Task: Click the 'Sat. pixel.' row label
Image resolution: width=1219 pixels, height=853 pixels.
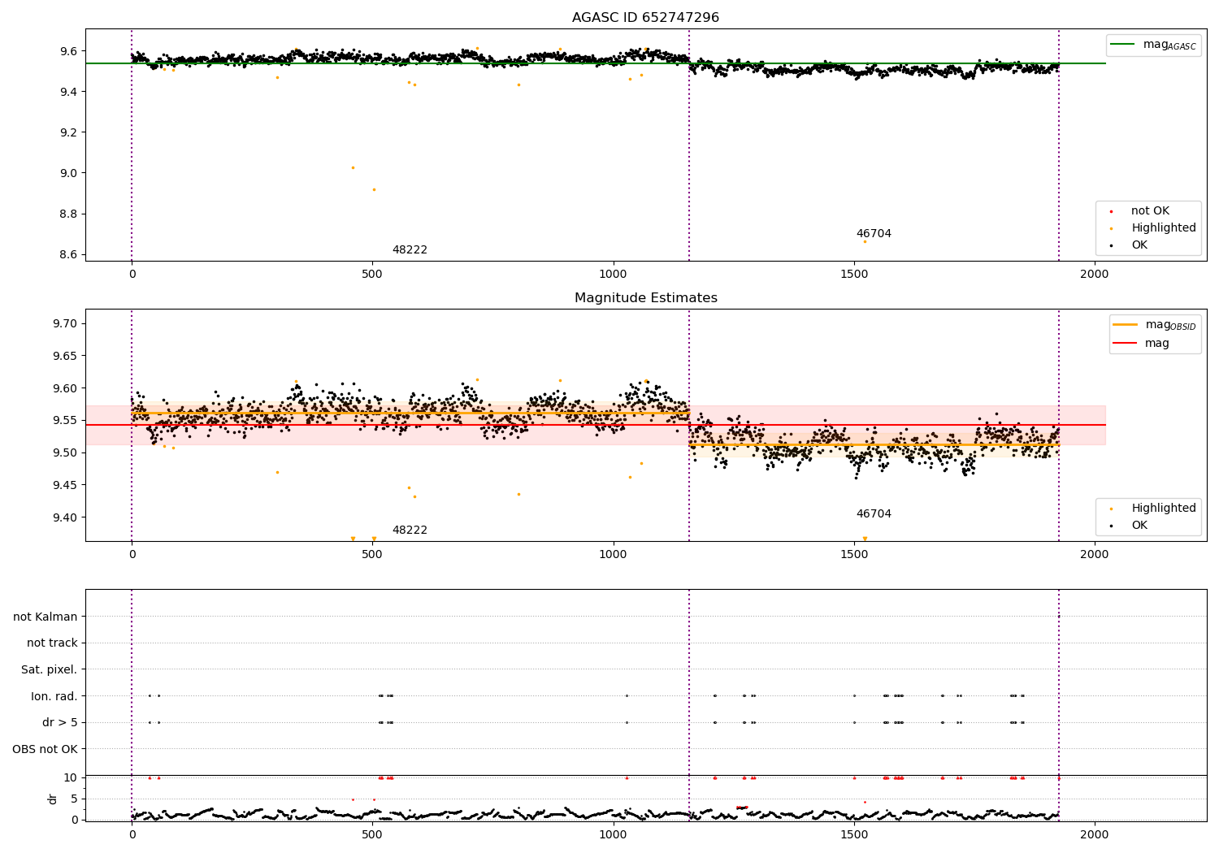Action: 50,670
